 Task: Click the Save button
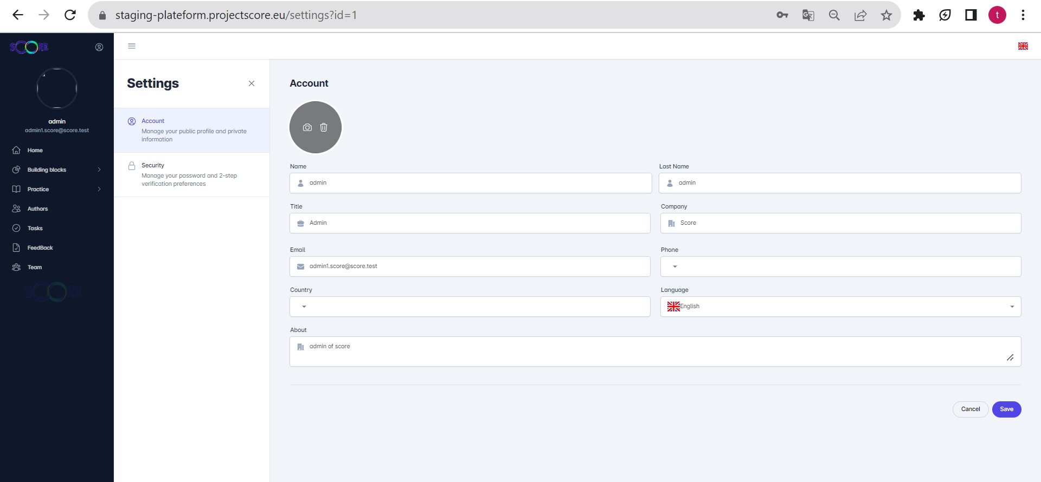click(x=1006, y=409)
